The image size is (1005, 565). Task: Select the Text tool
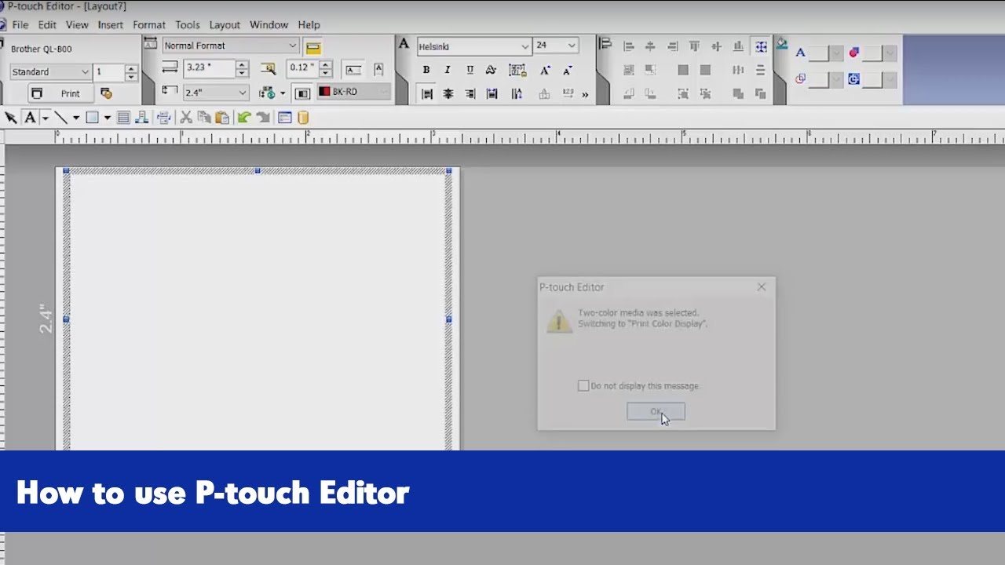coord(30,118)
